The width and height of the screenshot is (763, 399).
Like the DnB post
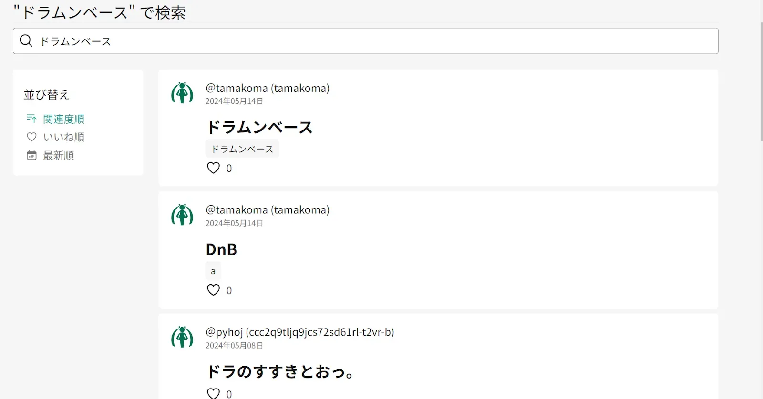pyautogui.click(x=213, y=290)
